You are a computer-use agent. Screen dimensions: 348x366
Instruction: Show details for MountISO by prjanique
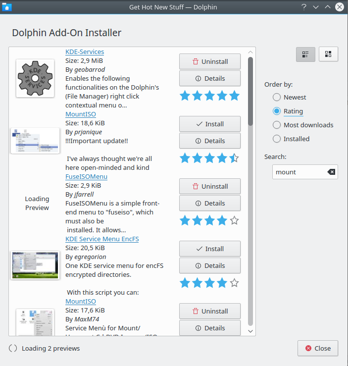point(210,141)
